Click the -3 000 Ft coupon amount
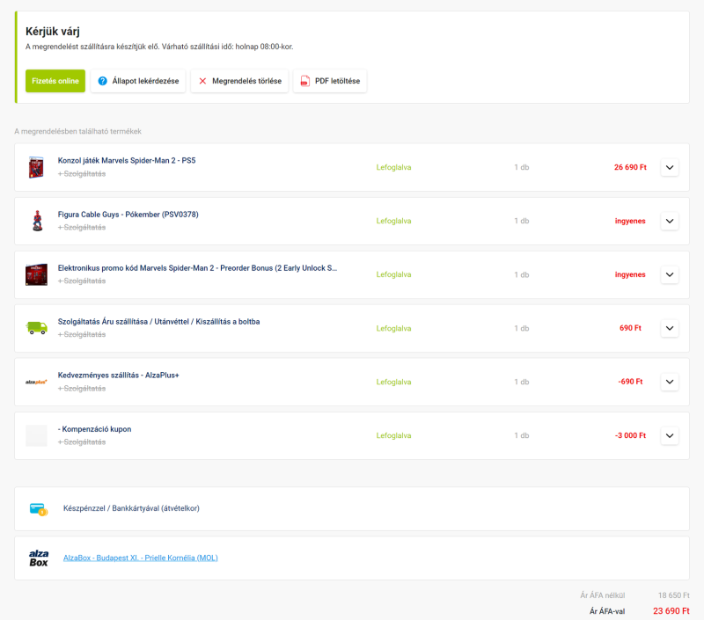The width and height of the screenshot is (704, 620). point(630,435)
